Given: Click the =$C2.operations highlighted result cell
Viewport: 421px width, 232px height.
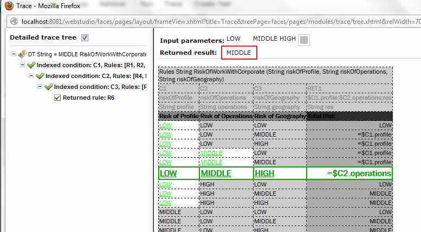Looking at the screenshot, I should coord(349,173).
